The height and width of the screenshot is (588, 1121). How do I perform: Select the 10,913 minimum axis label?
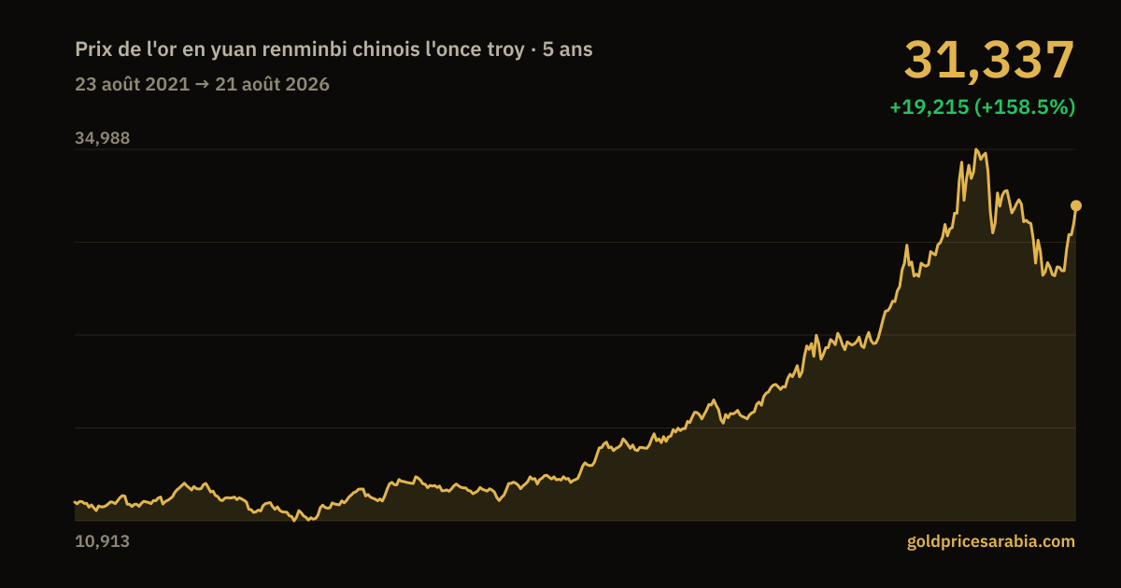tap(102, 541)
